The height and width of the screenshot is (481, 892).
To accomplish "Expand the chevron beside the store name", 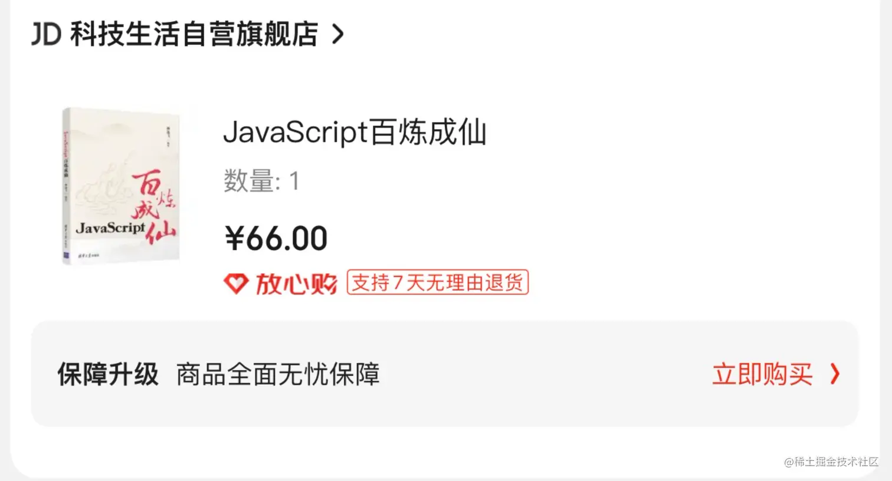I will coord(337,34).
